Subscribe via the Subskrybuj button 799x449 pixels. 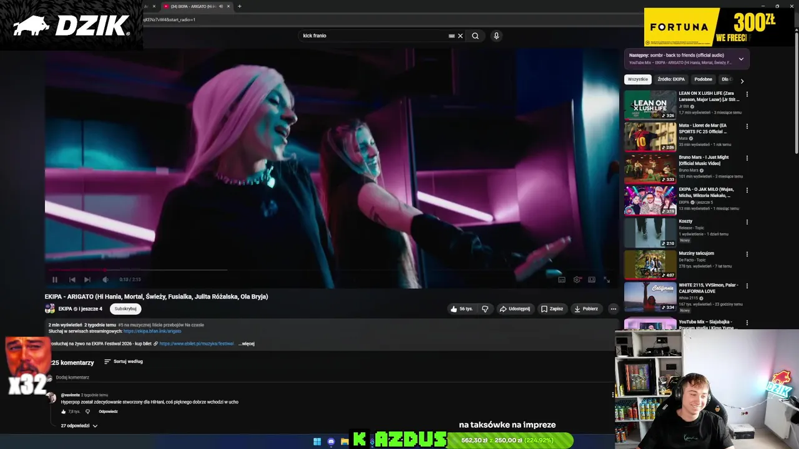(x=125, y=309)
